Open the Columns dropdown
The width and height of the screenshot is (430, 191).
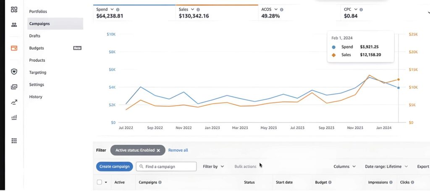click(x=344, y=167)
